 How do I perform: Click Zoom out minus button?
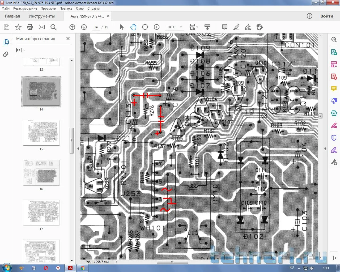pos(145,27)
